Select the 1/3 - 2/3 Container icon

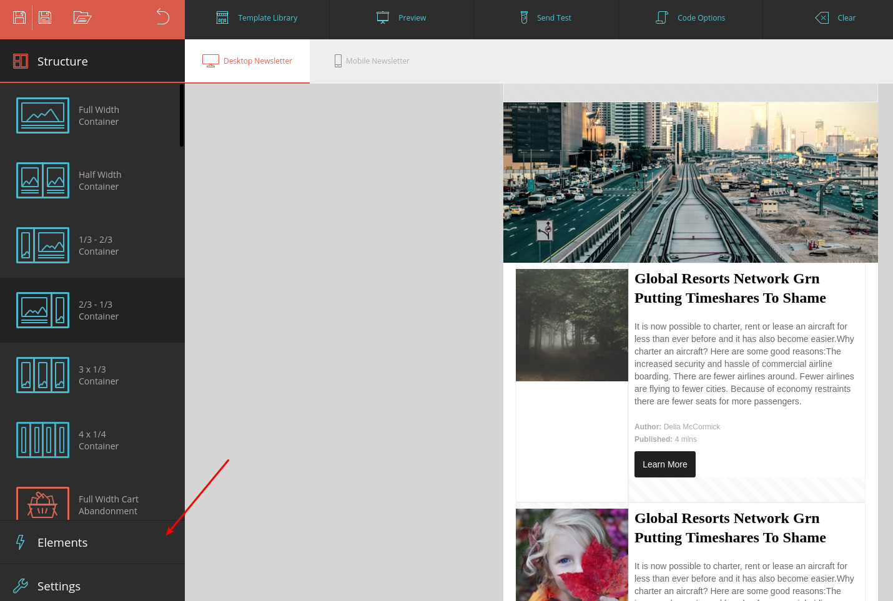pos(42,245)
